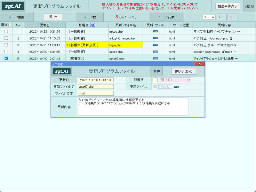The width and height of the screenshot is (256, 192).
Task: Open the PHP file icon for row 4
Action: (x=156, y=52)
